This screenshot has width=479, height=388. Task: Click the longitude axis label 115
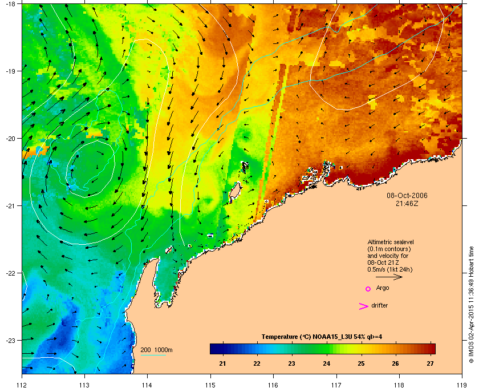pos(210,385)
